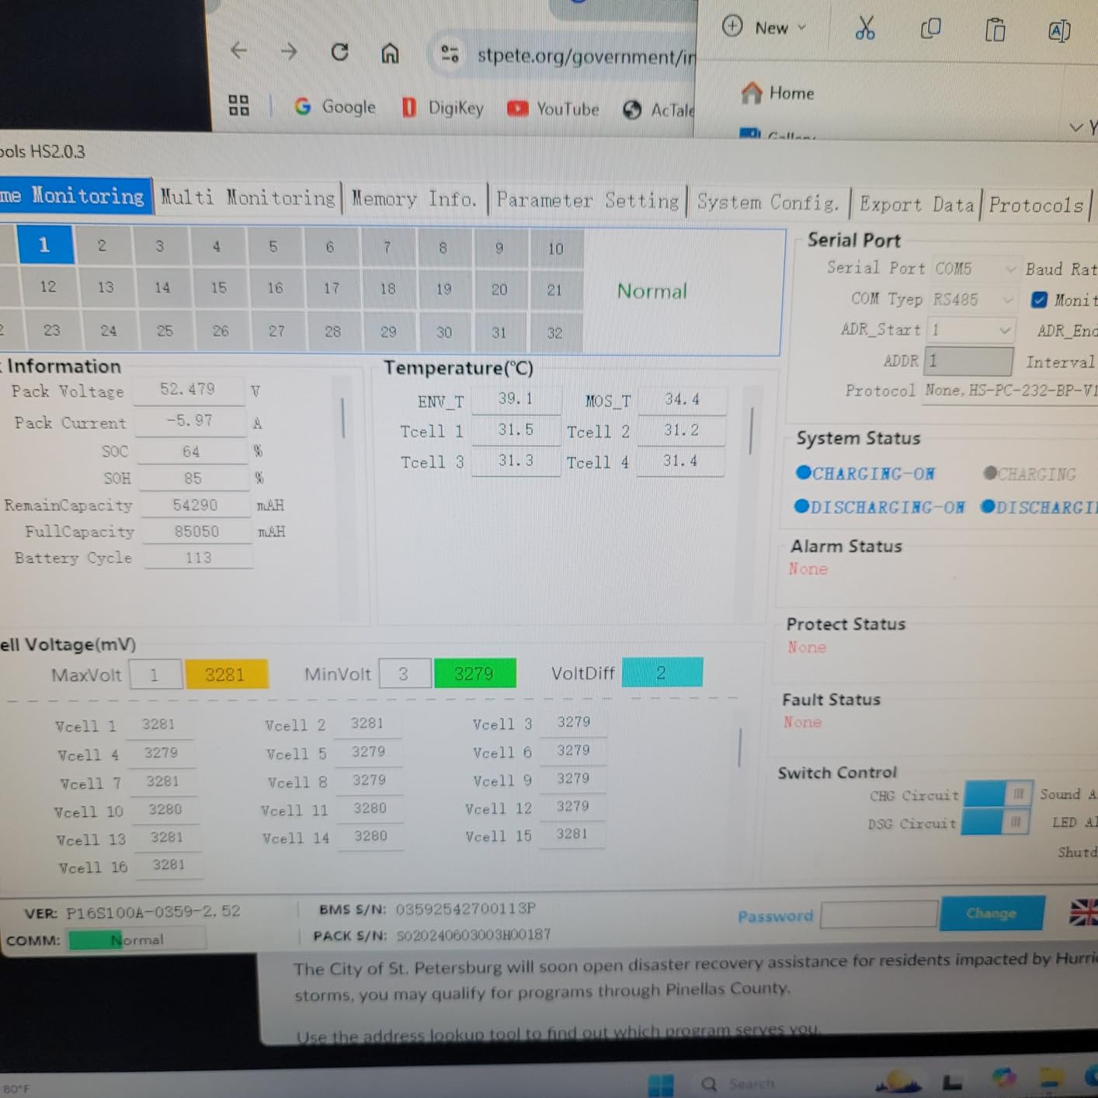Expand the Explorer ribbon chevron

pyautogui.click(x=1076, y=127)
